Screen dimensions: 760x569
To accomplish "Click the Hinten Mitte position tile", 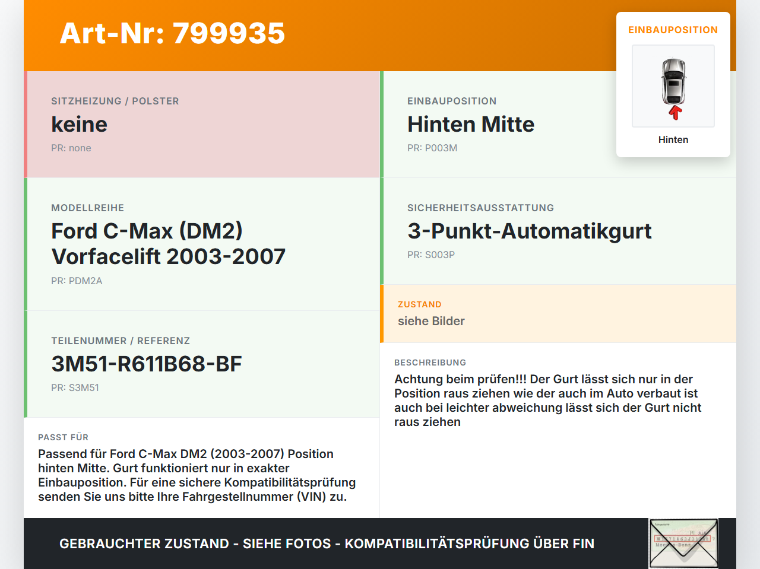I will coord(558,125).
